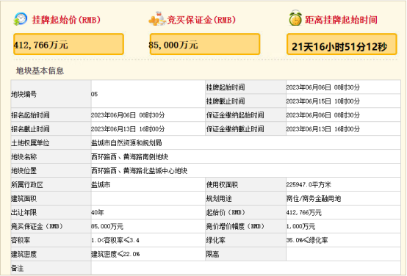Screen dimensions: 407x276
Task: Click the coins icon beside 竞买保证金
Action: click(157, 19)
